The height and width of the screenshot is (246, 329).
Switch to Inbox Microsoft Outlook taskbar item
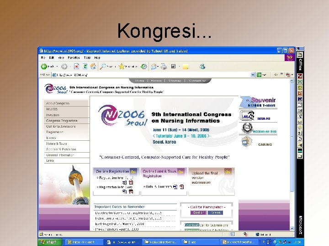pos(84,242)
